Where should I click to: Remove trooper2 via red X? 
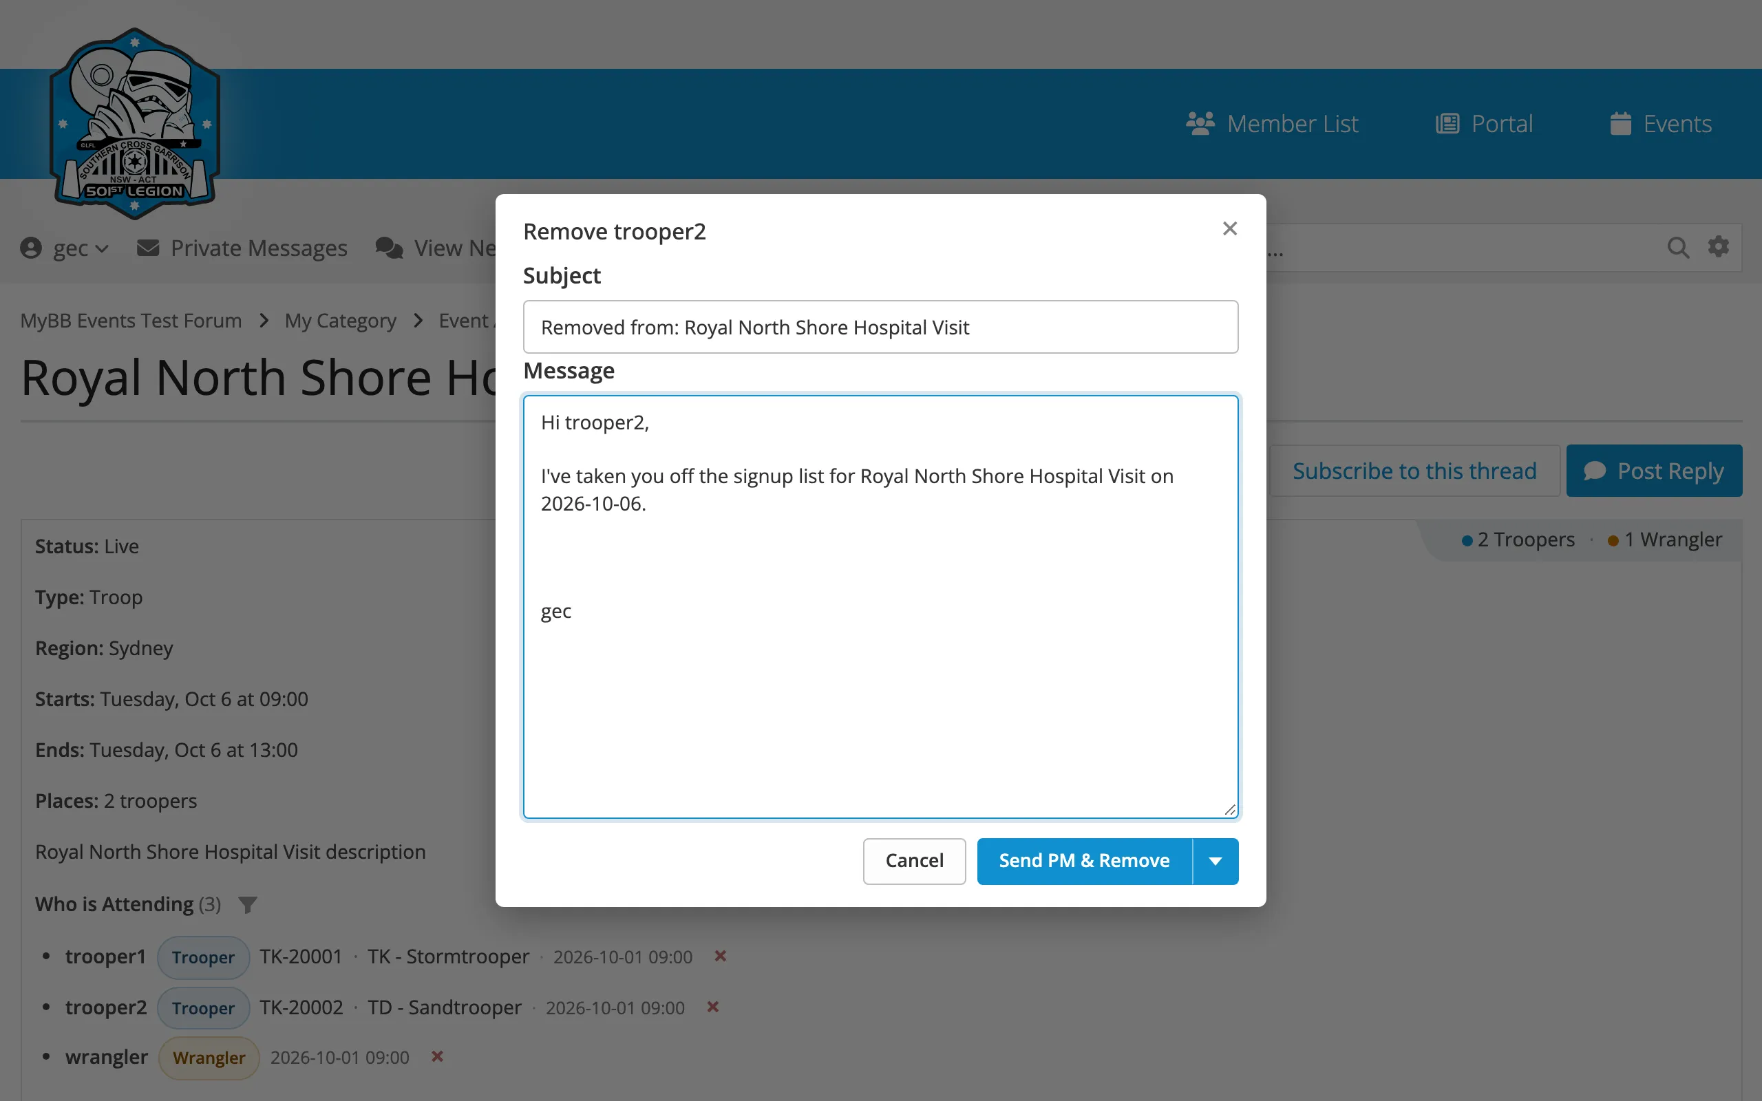(713, 1007)
